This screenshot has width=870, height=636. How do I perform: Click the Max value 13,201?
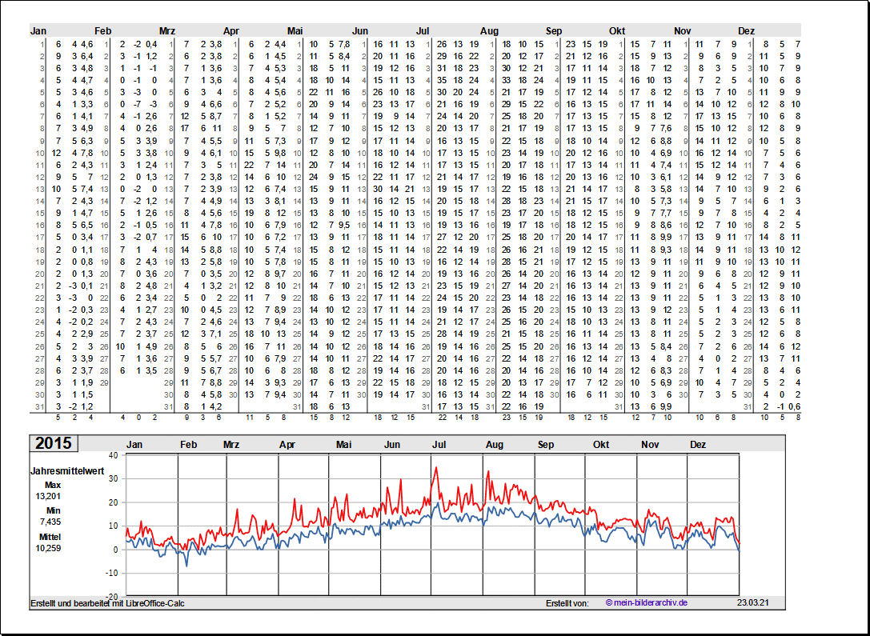[x=47, y=496]
